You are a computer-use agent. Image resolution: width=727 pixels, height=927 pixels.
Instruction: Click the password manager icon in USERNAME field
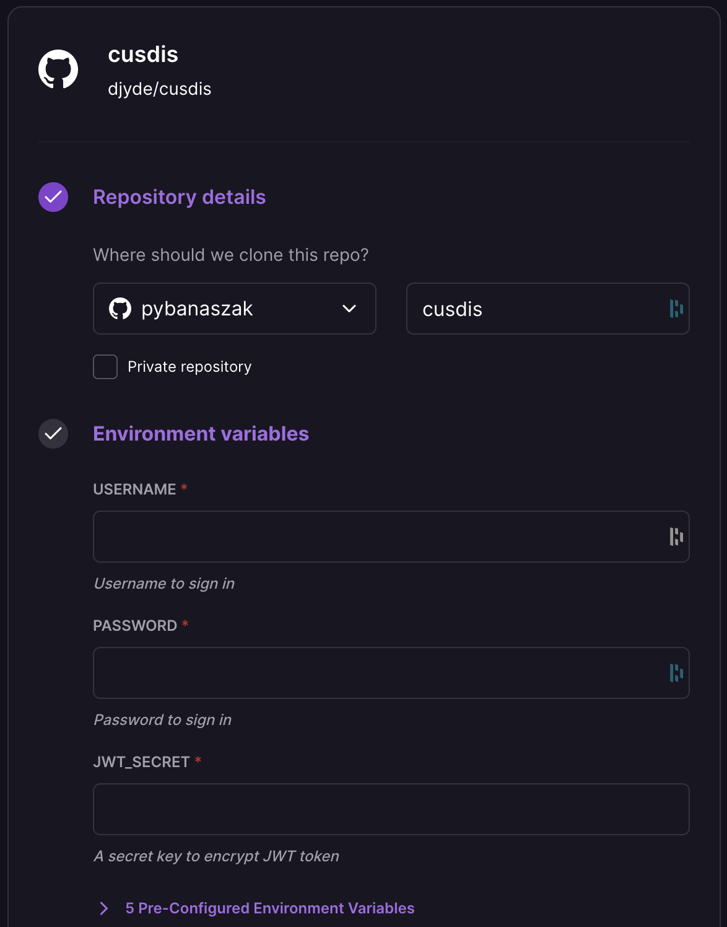pos(676,537)
